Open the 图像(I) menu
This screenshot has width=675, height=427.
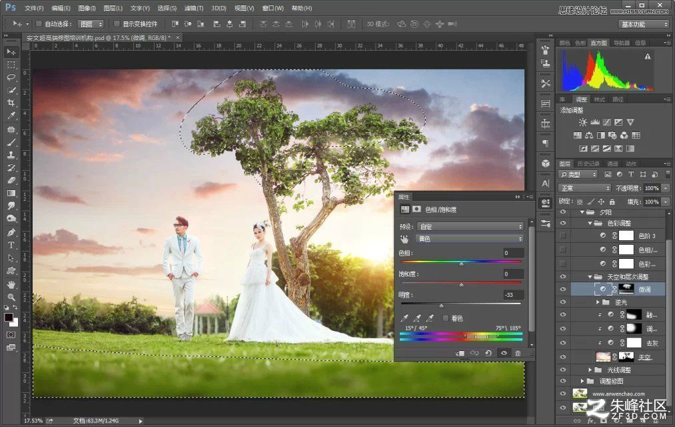click(87, 8)
